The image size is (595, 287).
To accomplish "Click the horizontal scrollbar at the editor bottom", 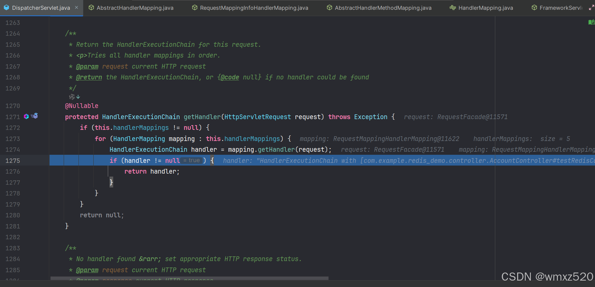I will coord(189,278).
